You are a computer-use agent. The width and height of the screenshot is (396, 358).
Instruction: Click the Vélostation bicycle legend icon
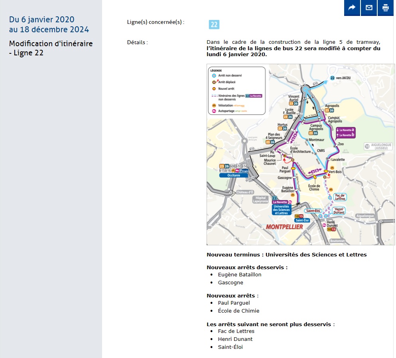(x=214, y=105)
